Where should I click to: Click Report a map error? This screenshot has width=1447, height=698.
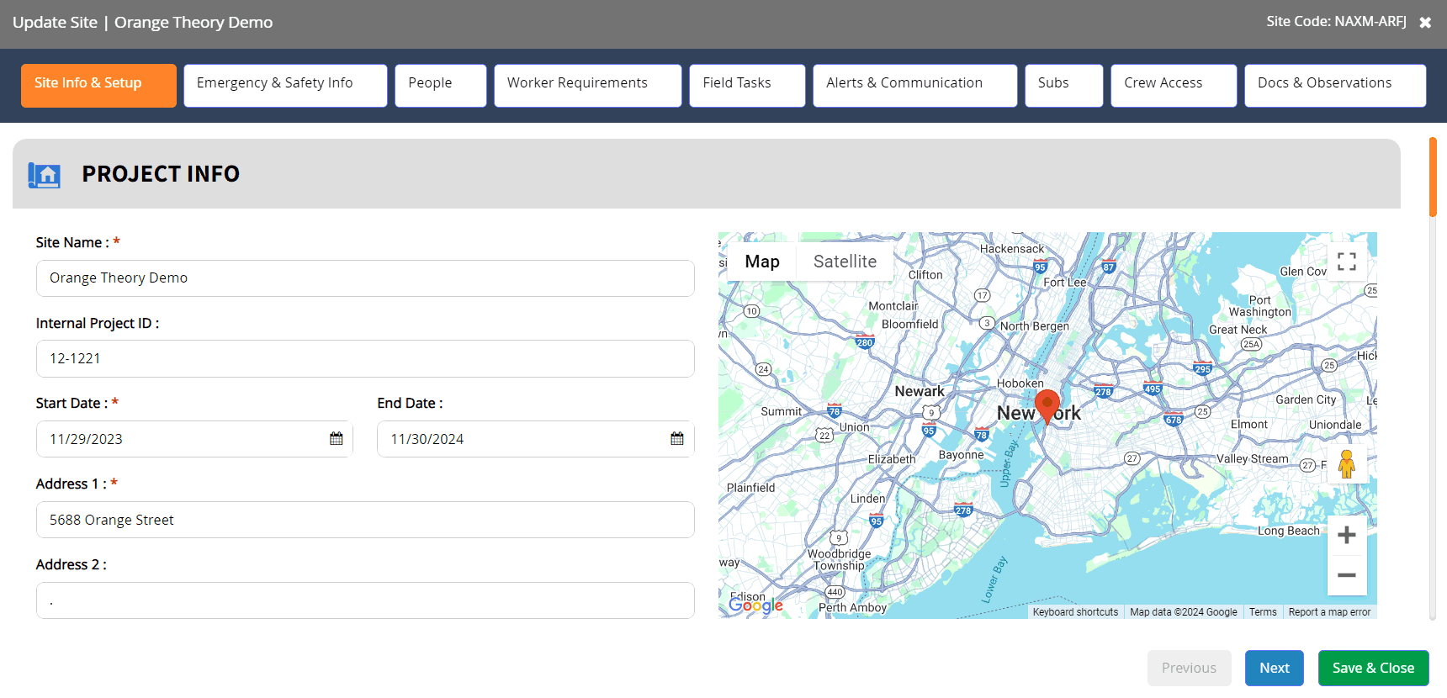[1329, 612]
